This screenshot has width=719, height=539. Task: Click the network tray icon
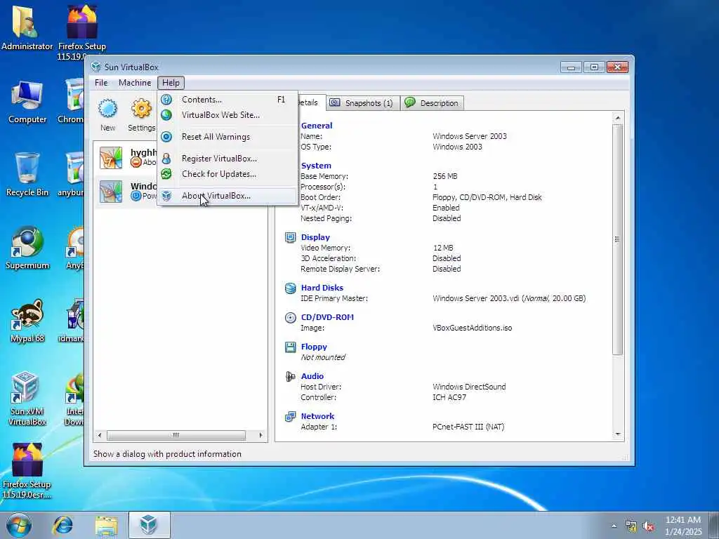(631, 526)
